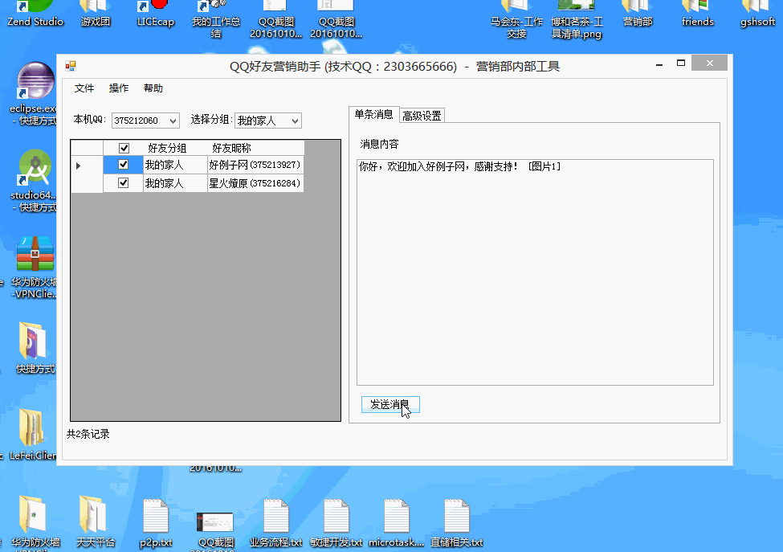783x552 pixels.
Task: Toggle the select-all checkbox in the table header
Action: 124,148
